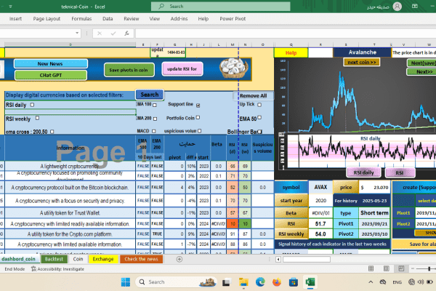Open Windows Start menu
The height and width of the screenshot is (291, 436).
click(x=126, y=282)
